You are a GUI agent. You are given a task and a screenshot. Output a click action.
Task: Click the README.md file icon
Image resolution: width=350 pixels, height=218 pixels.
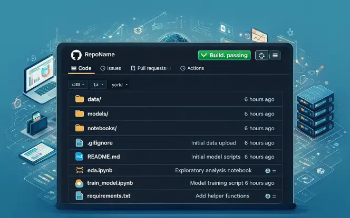coord(79,157)
